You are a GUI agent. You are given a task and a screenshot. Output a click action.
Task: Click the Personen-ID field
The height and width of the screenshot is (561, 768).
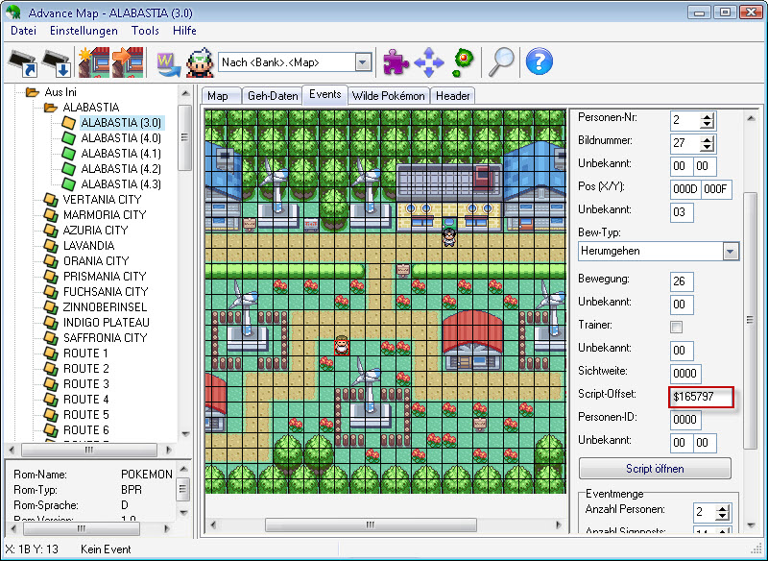pos(685,420)
